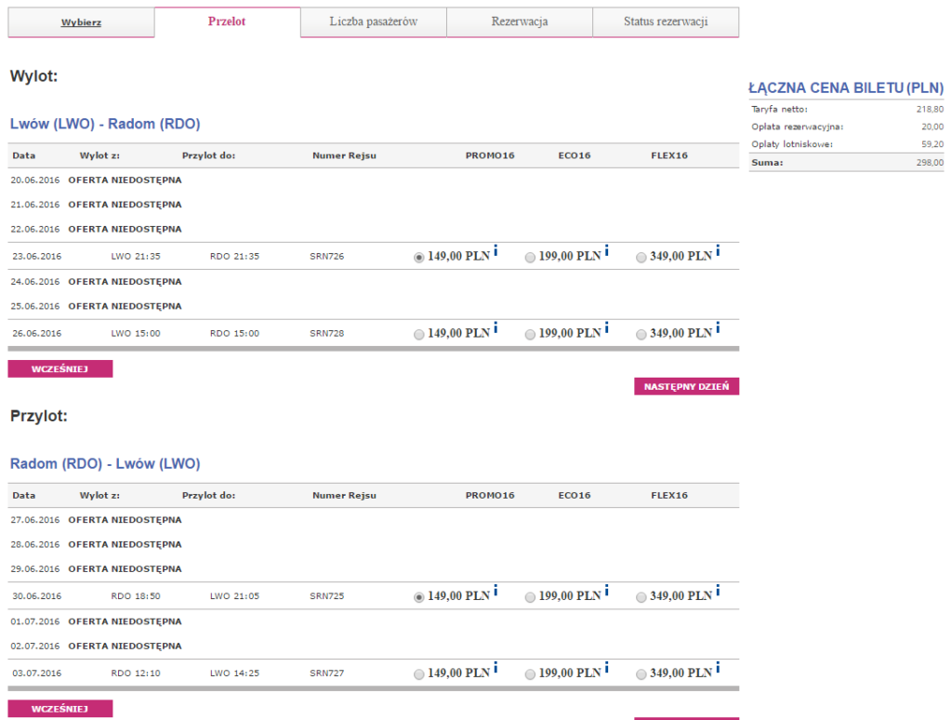Select 199,00 PLN ECO16 radio for 23.06.2016
952x720 pixels.
(x=530, y=258)
